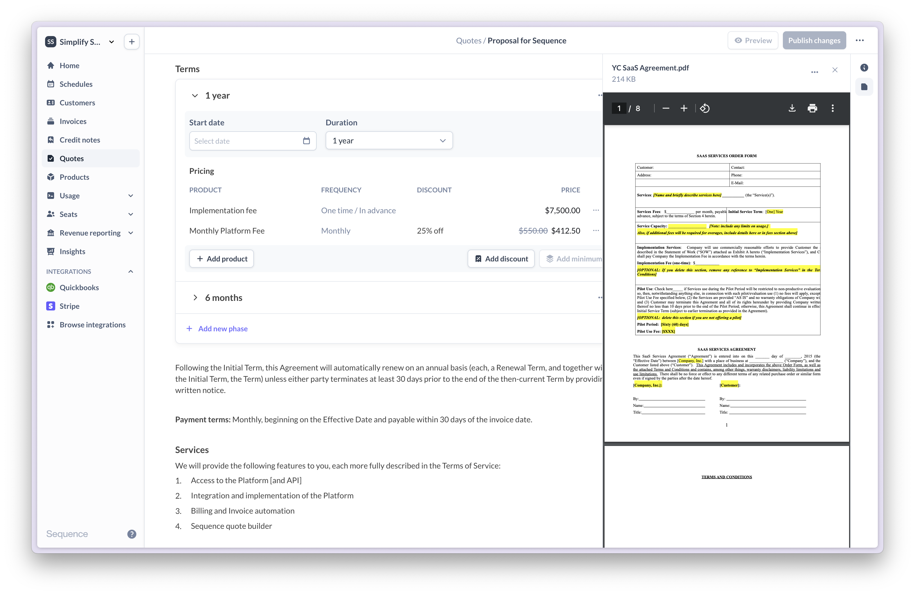
Task: Collapse the 1 year phase
Action: click(195, 95)
